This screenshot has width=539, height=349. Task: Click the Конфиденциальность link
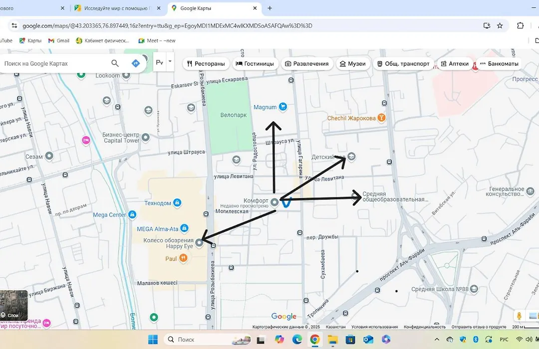click(x=425, y=327)
